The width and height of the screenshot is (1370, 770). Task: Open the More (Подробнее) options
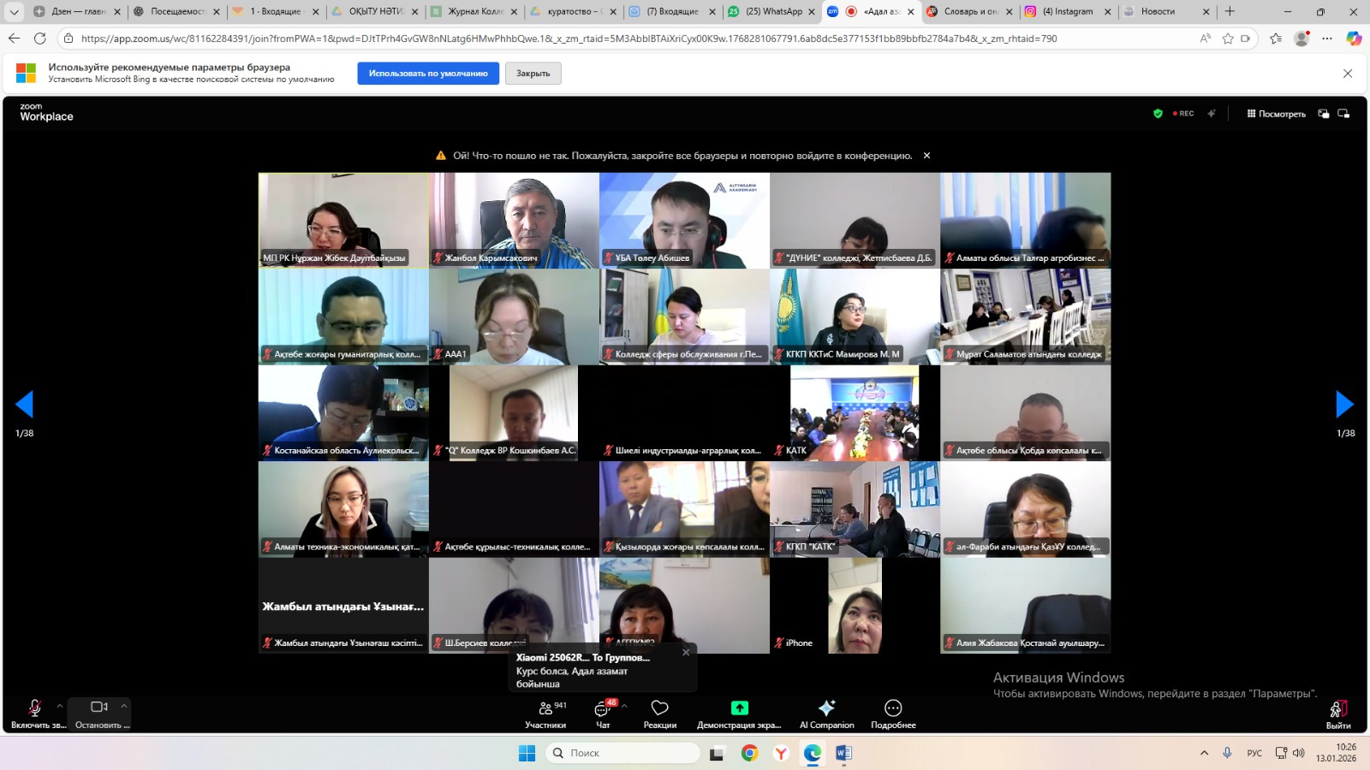tap(893, 714)
